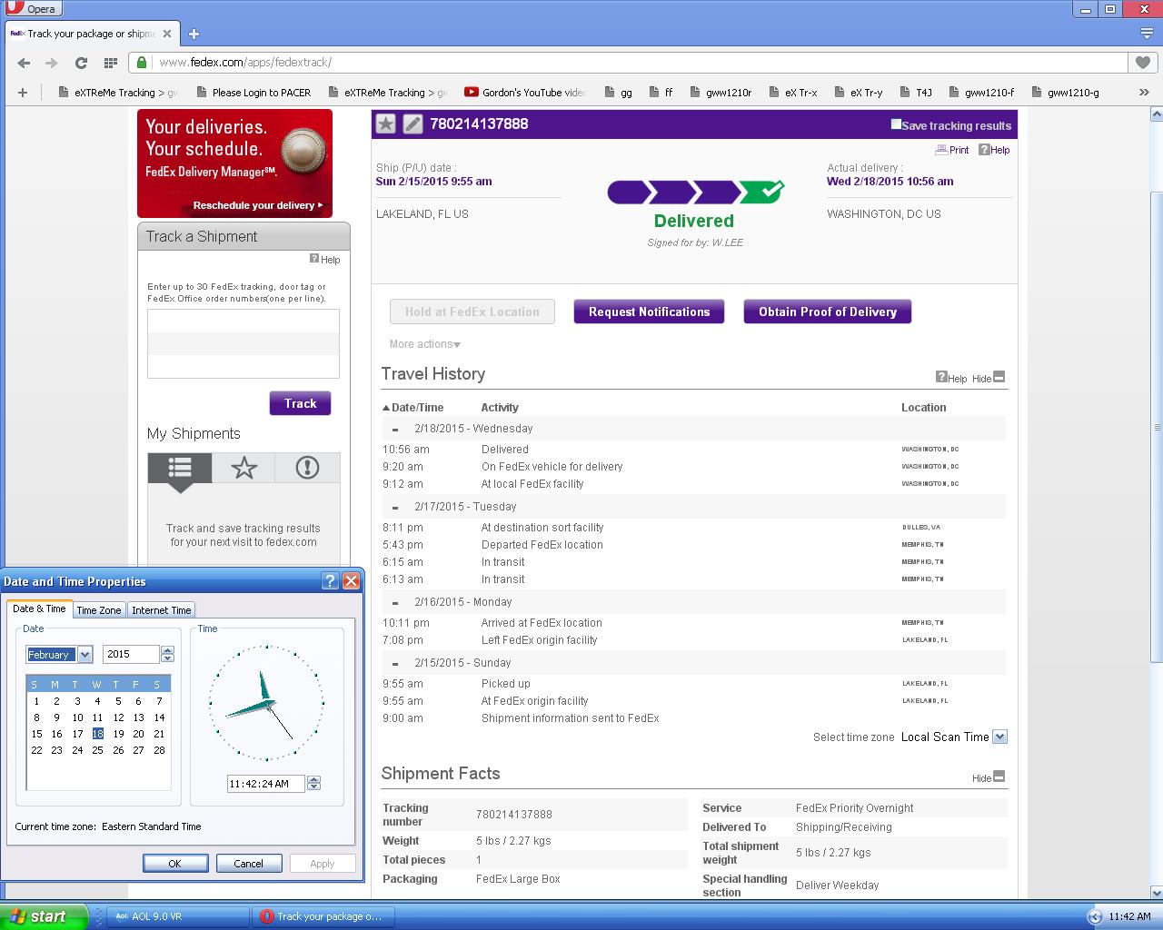Check Save tracking results checkbox

pos(896,124)
